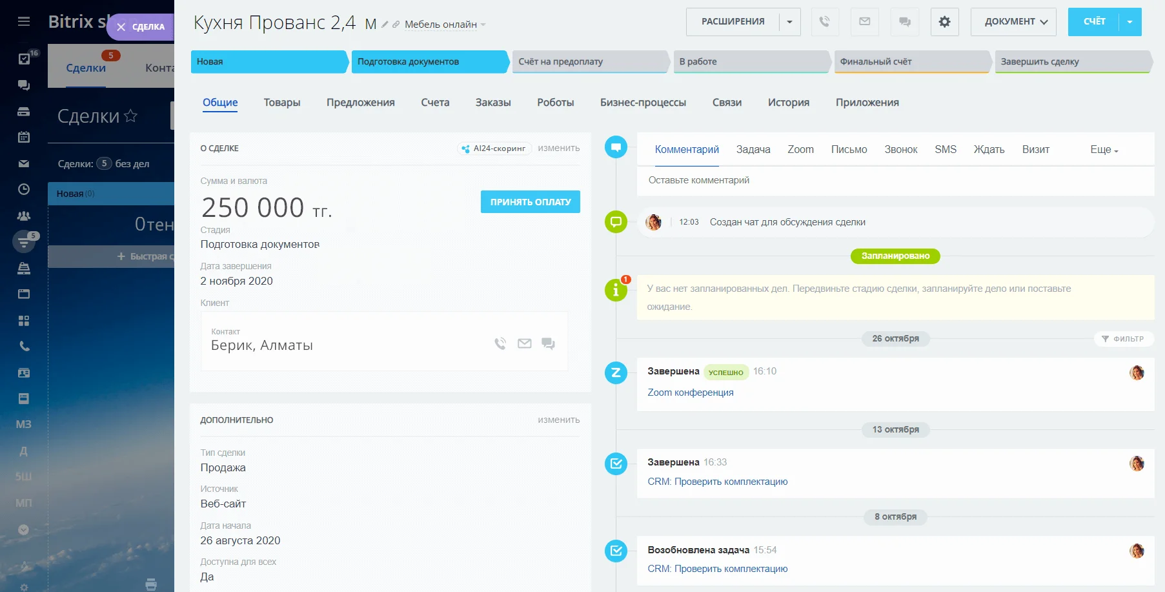Click the email icon beside Берик, Алматы
The height and width of the screenshot is (592, 1165).
click(x=524, y=343)
